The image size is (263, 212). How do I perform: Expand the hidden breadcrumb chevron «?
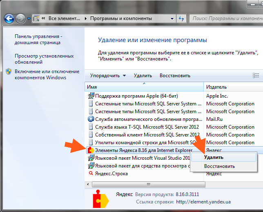(x=43, y=18)
